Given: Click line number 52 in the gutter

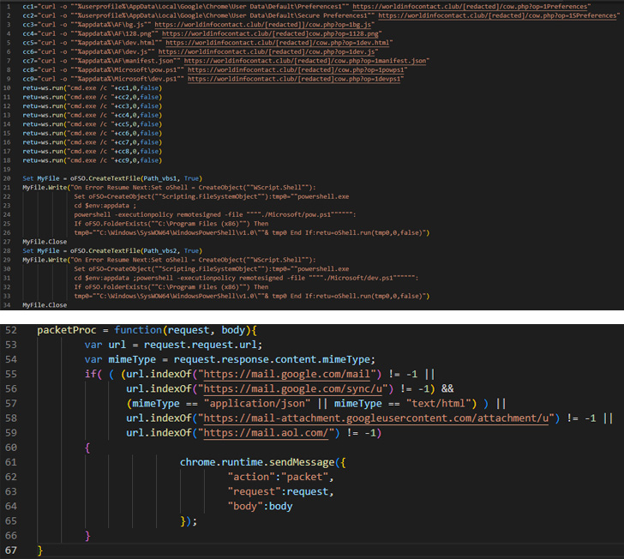Looking at the screenshot, I should click(x=11, y=330).
